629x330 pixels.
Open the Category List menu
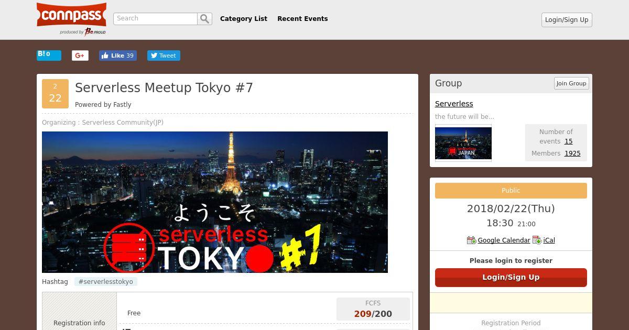click(x=244, y=19)
